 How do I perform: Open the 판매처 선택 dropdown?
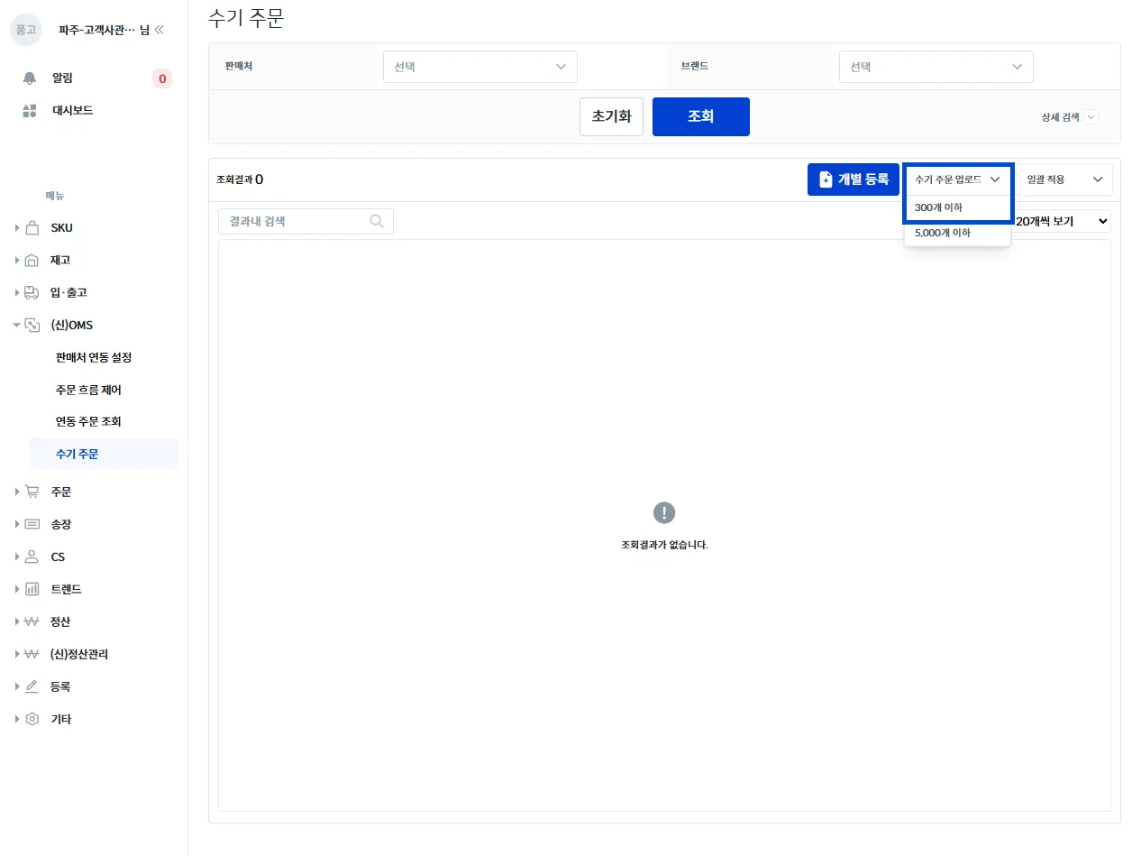480,67
